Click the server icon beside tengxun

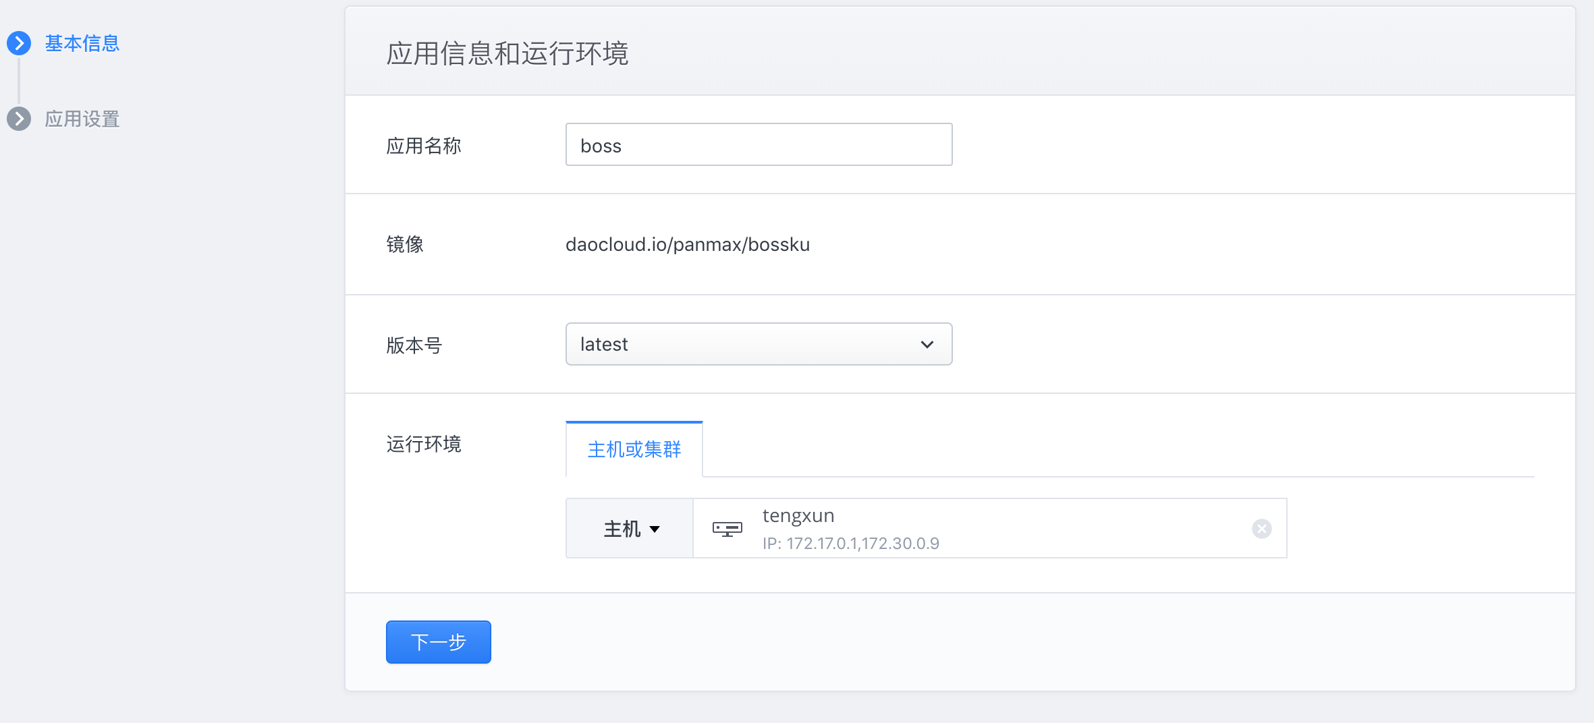tap(727, 529)
